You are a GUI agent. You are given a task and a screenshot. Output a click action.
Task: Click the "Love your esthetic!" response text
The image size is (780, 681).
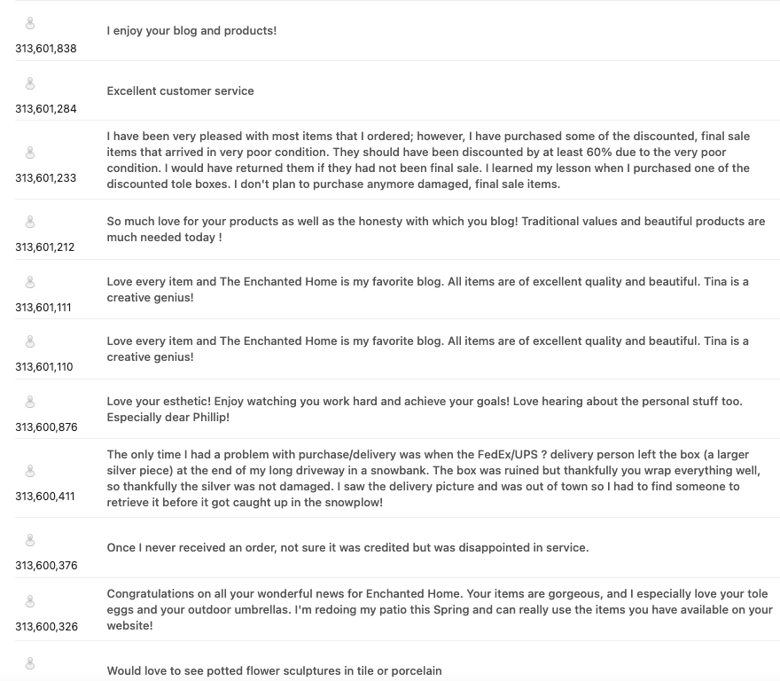pos(425,410)
